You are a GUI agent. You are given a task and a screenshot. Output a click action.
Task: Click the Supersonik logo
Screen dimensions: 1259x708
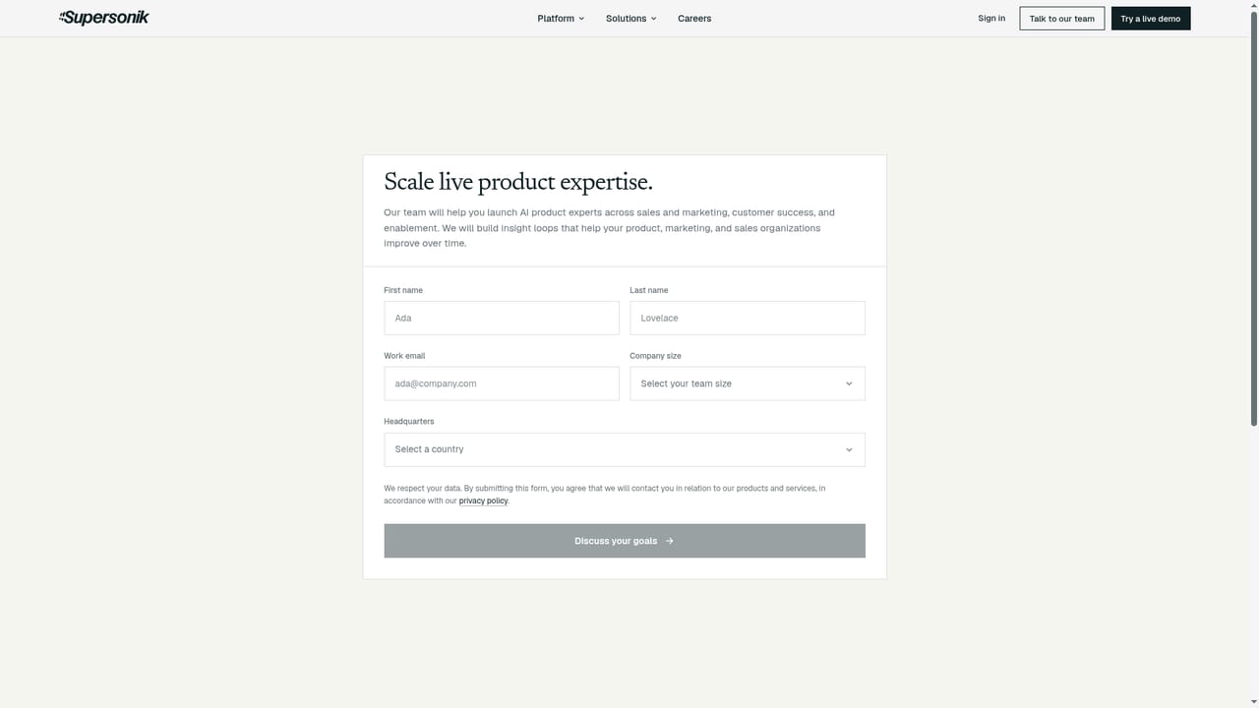104,18
